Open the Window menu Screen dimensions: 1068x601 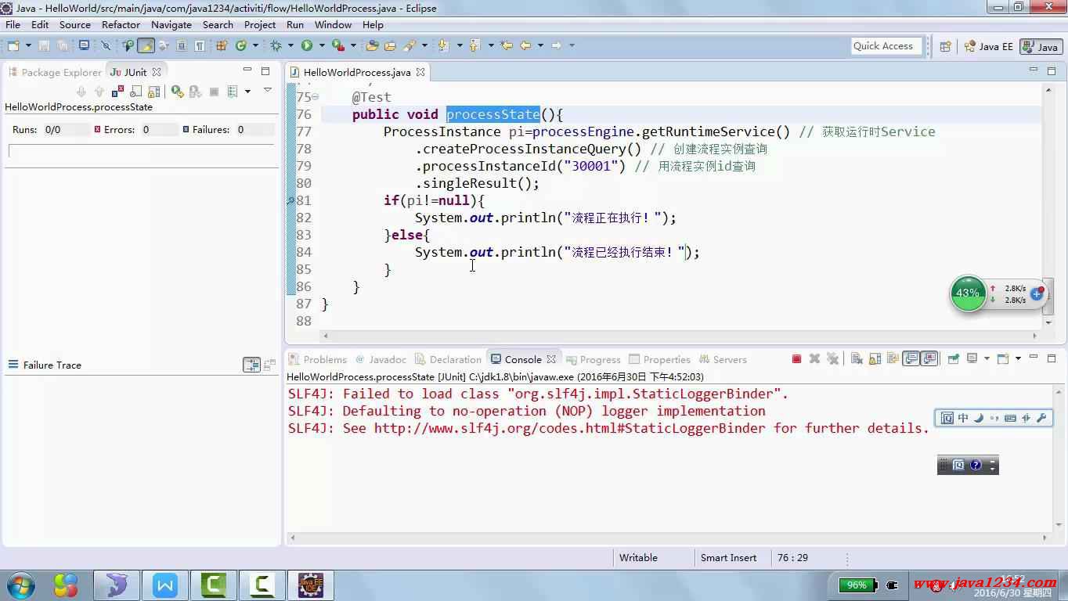334,24
